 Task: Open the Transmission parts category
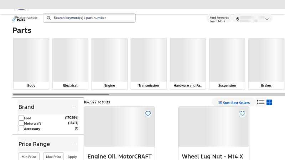[149, 64]
